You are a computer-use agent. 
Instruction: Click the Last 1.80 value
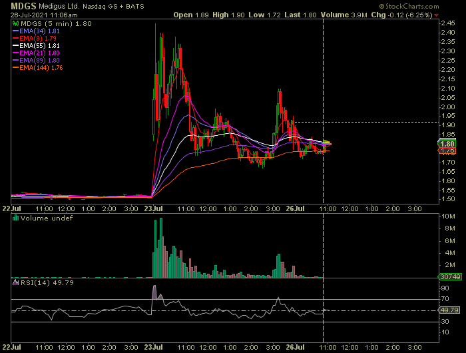300,15
